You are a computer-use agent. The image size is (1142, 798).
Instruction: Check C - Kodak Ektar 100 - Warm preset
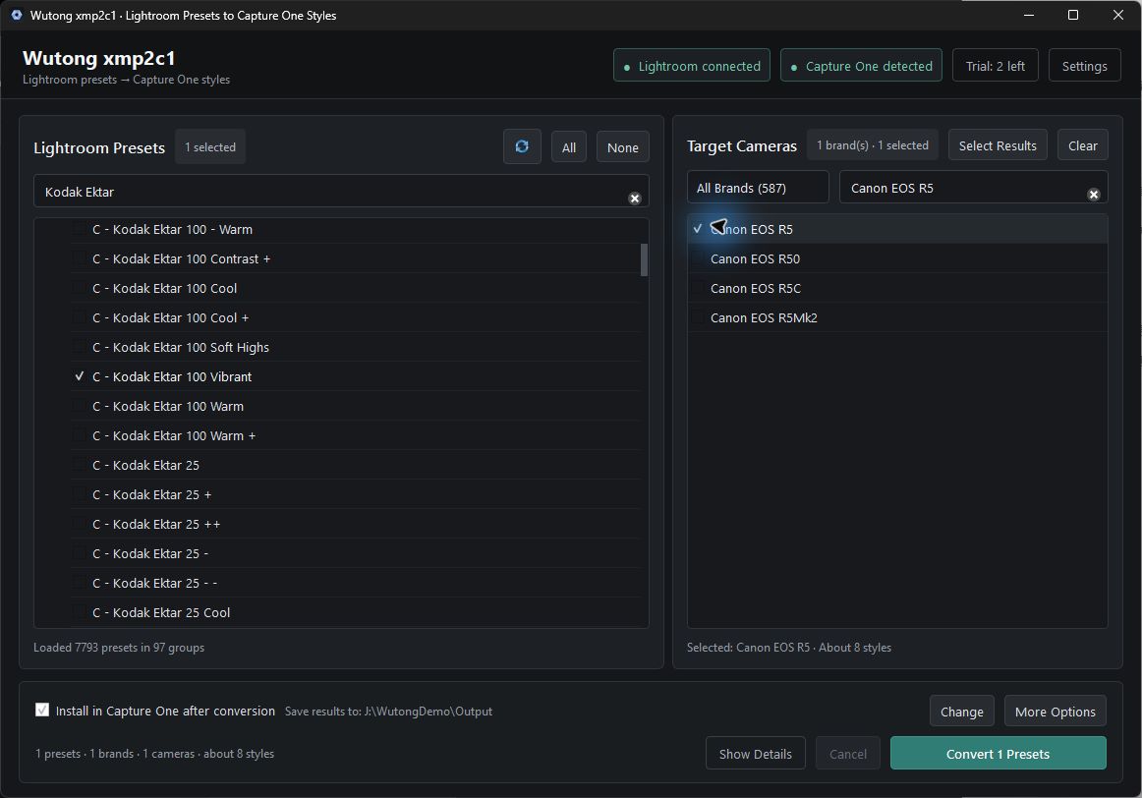pos(80,229)
